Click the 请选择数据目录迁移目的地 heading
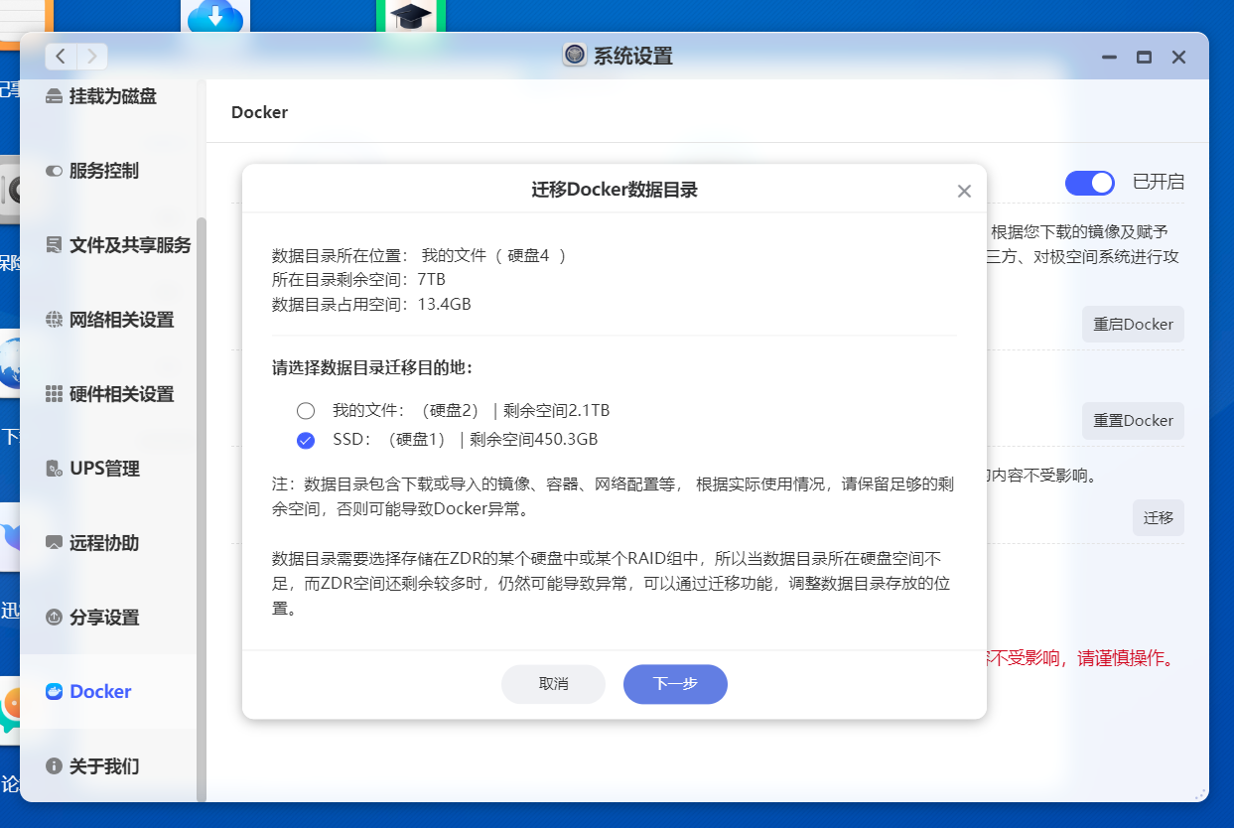Viewport: 1234px width, 828px height. 372,367
